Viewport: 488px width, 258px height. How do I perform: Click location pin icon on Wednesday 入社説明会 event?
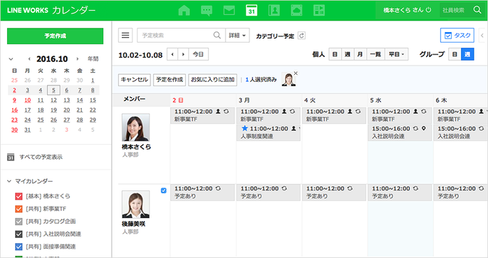point(424,128)
